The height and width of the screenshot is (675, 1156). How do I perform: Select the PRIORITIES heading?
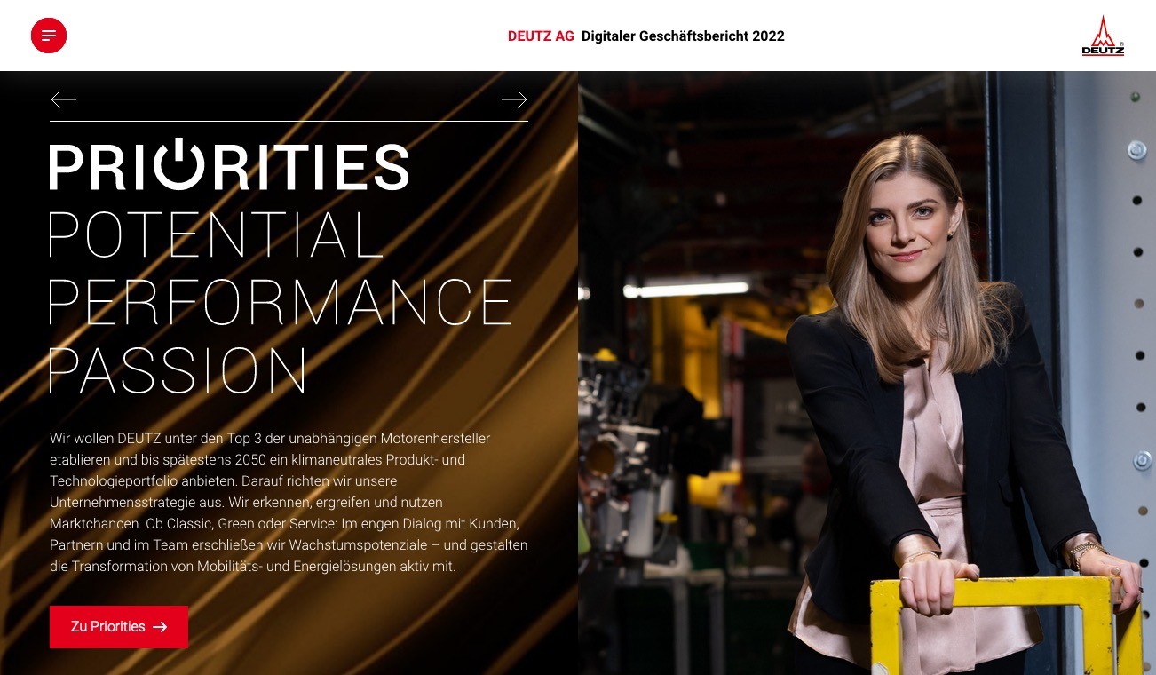click(229, 165)
